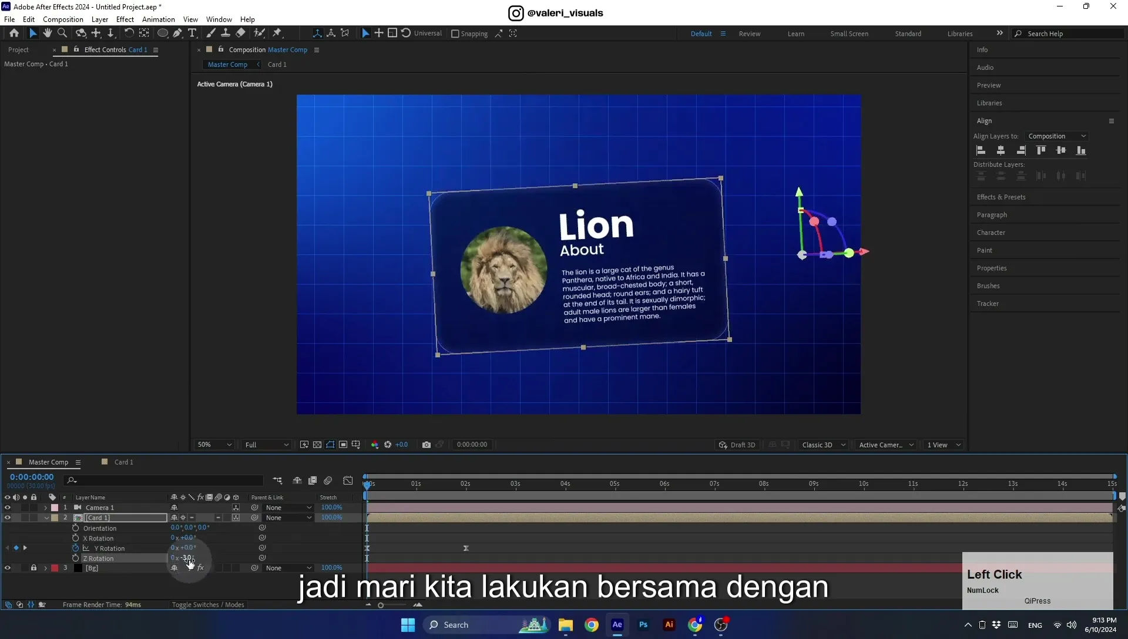Open the Graph Editor in timeline

pos(348,480)
